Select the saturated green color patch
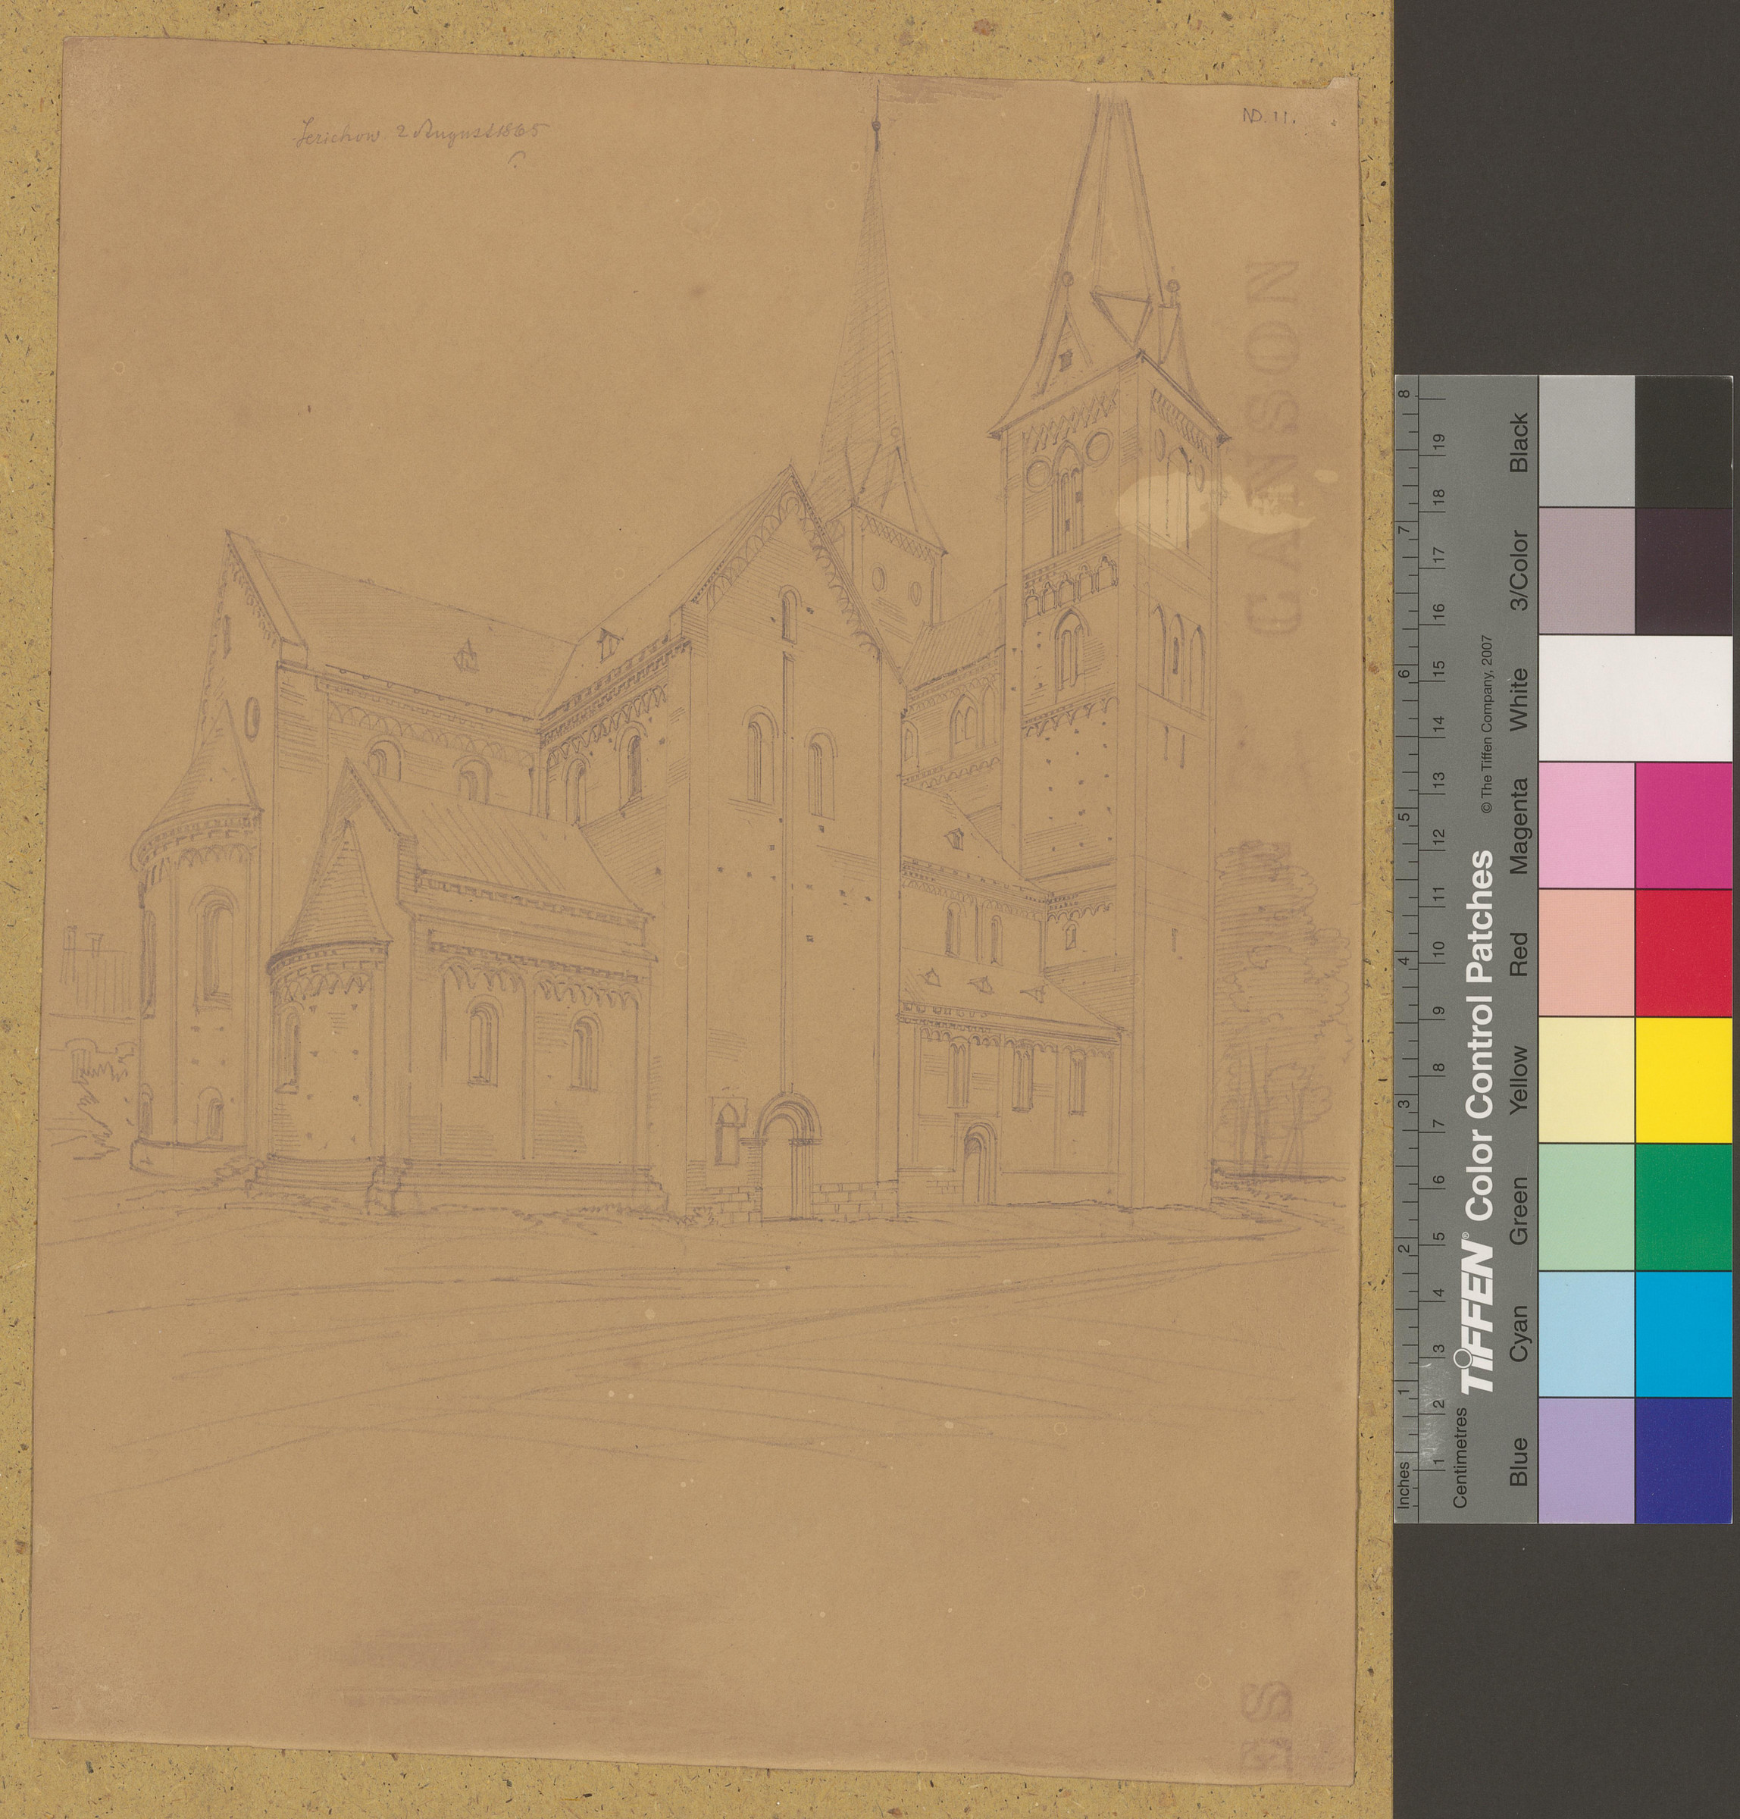 (1682, 1207)
